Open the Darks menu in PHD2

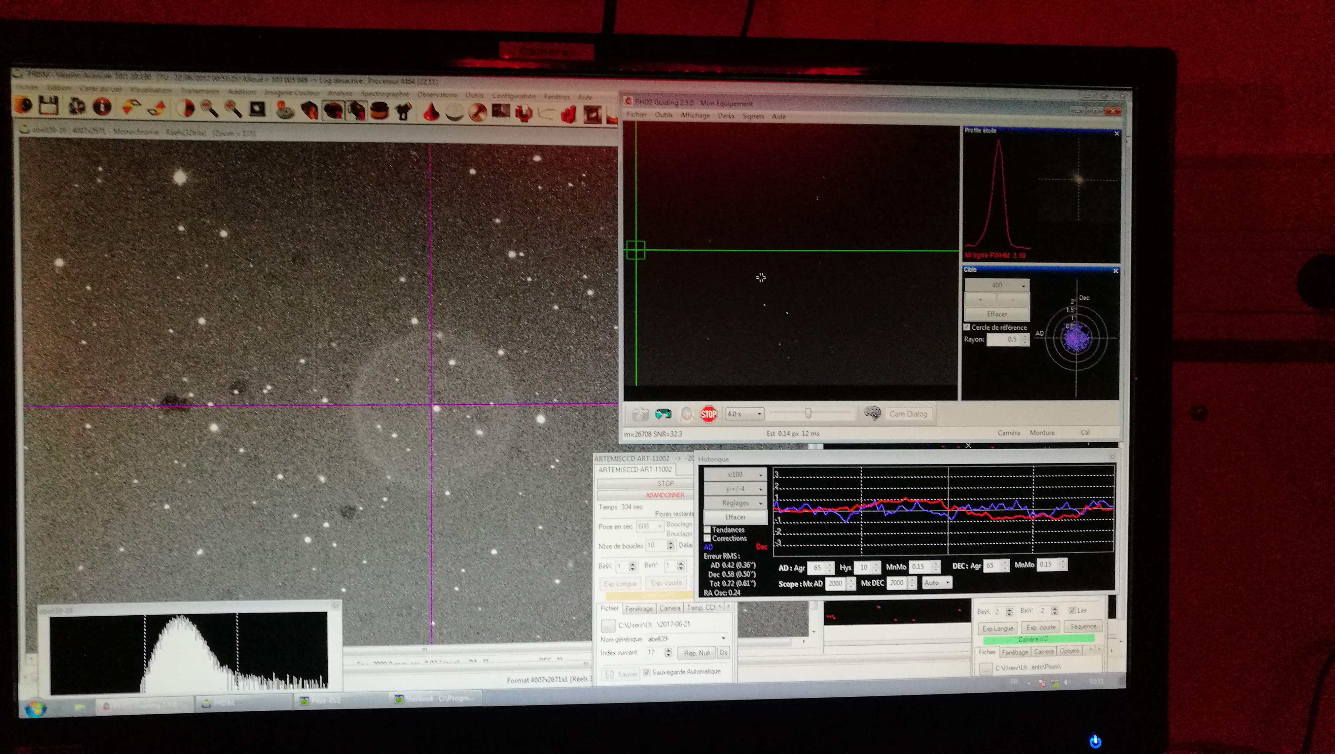pyautogui.click(x=726, y=116)
